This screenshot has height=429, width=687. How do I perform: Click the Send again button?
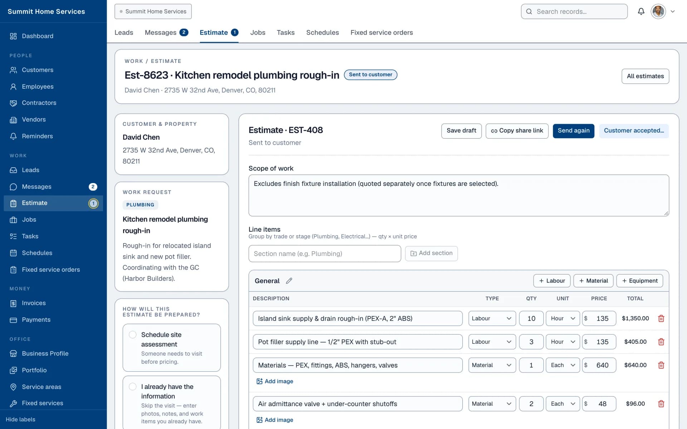coord(573,131)
